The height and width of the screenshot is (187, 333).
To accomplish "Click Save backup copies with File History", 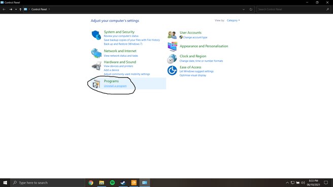I will [131, 40].
